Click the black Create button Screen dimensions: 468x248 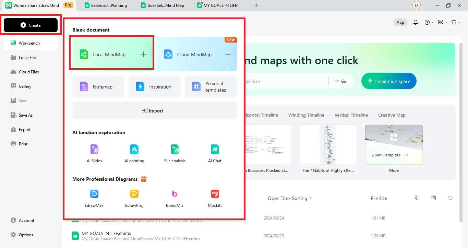click(31, 25)
